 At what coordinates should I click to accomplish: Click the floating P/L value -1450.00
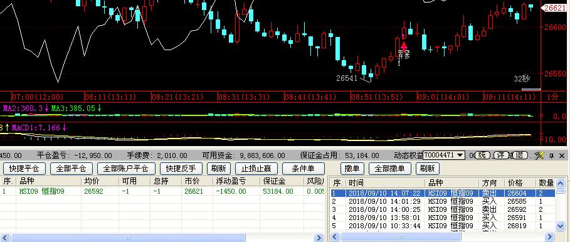tap(231, 191)
